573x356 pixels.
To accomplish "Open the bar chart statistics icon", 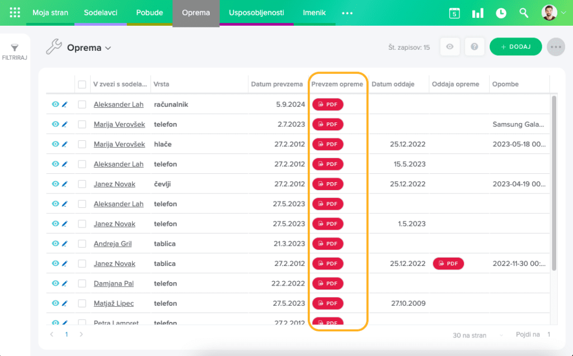I will (x=477, y=13).
